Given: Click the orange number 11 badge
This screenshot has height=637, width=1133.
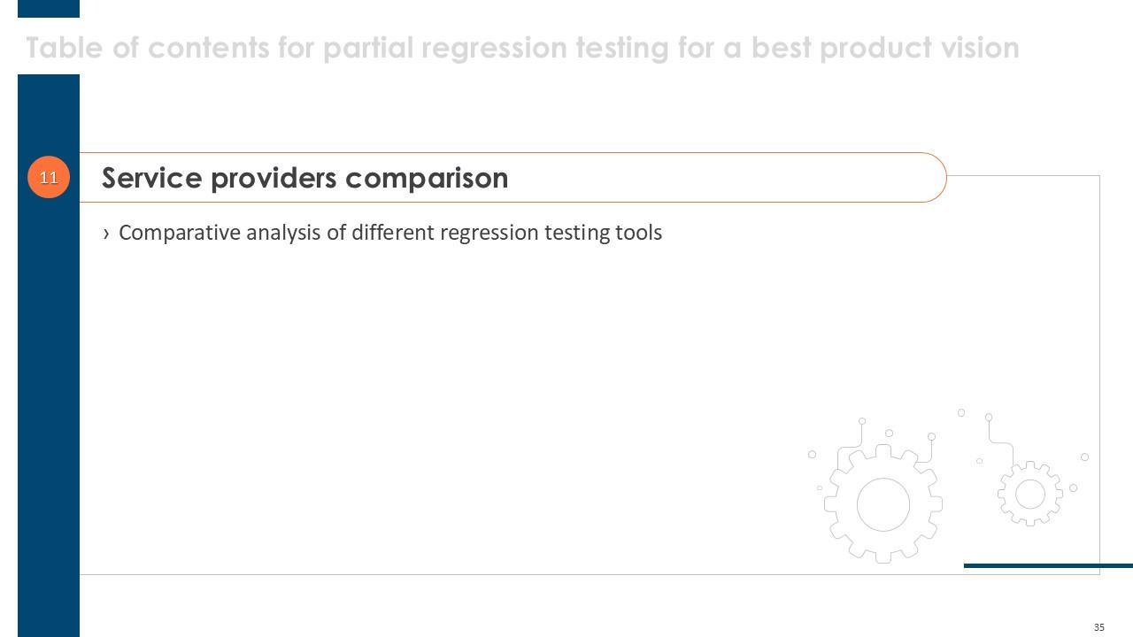Looking at the screenshot, I should (x=49, y=177).
